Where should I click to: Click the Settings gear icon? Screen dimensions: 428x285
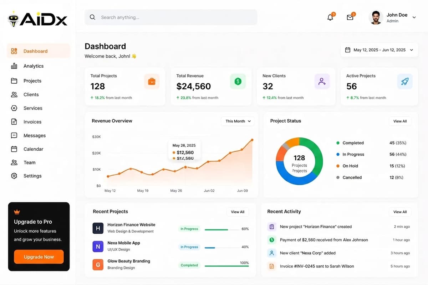[x=14, y=176]
